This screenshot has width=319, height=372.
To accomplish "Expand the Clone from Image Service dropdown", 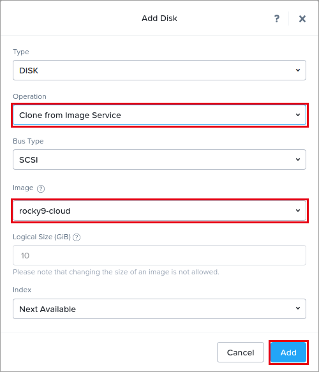I will tap(159, 115).
